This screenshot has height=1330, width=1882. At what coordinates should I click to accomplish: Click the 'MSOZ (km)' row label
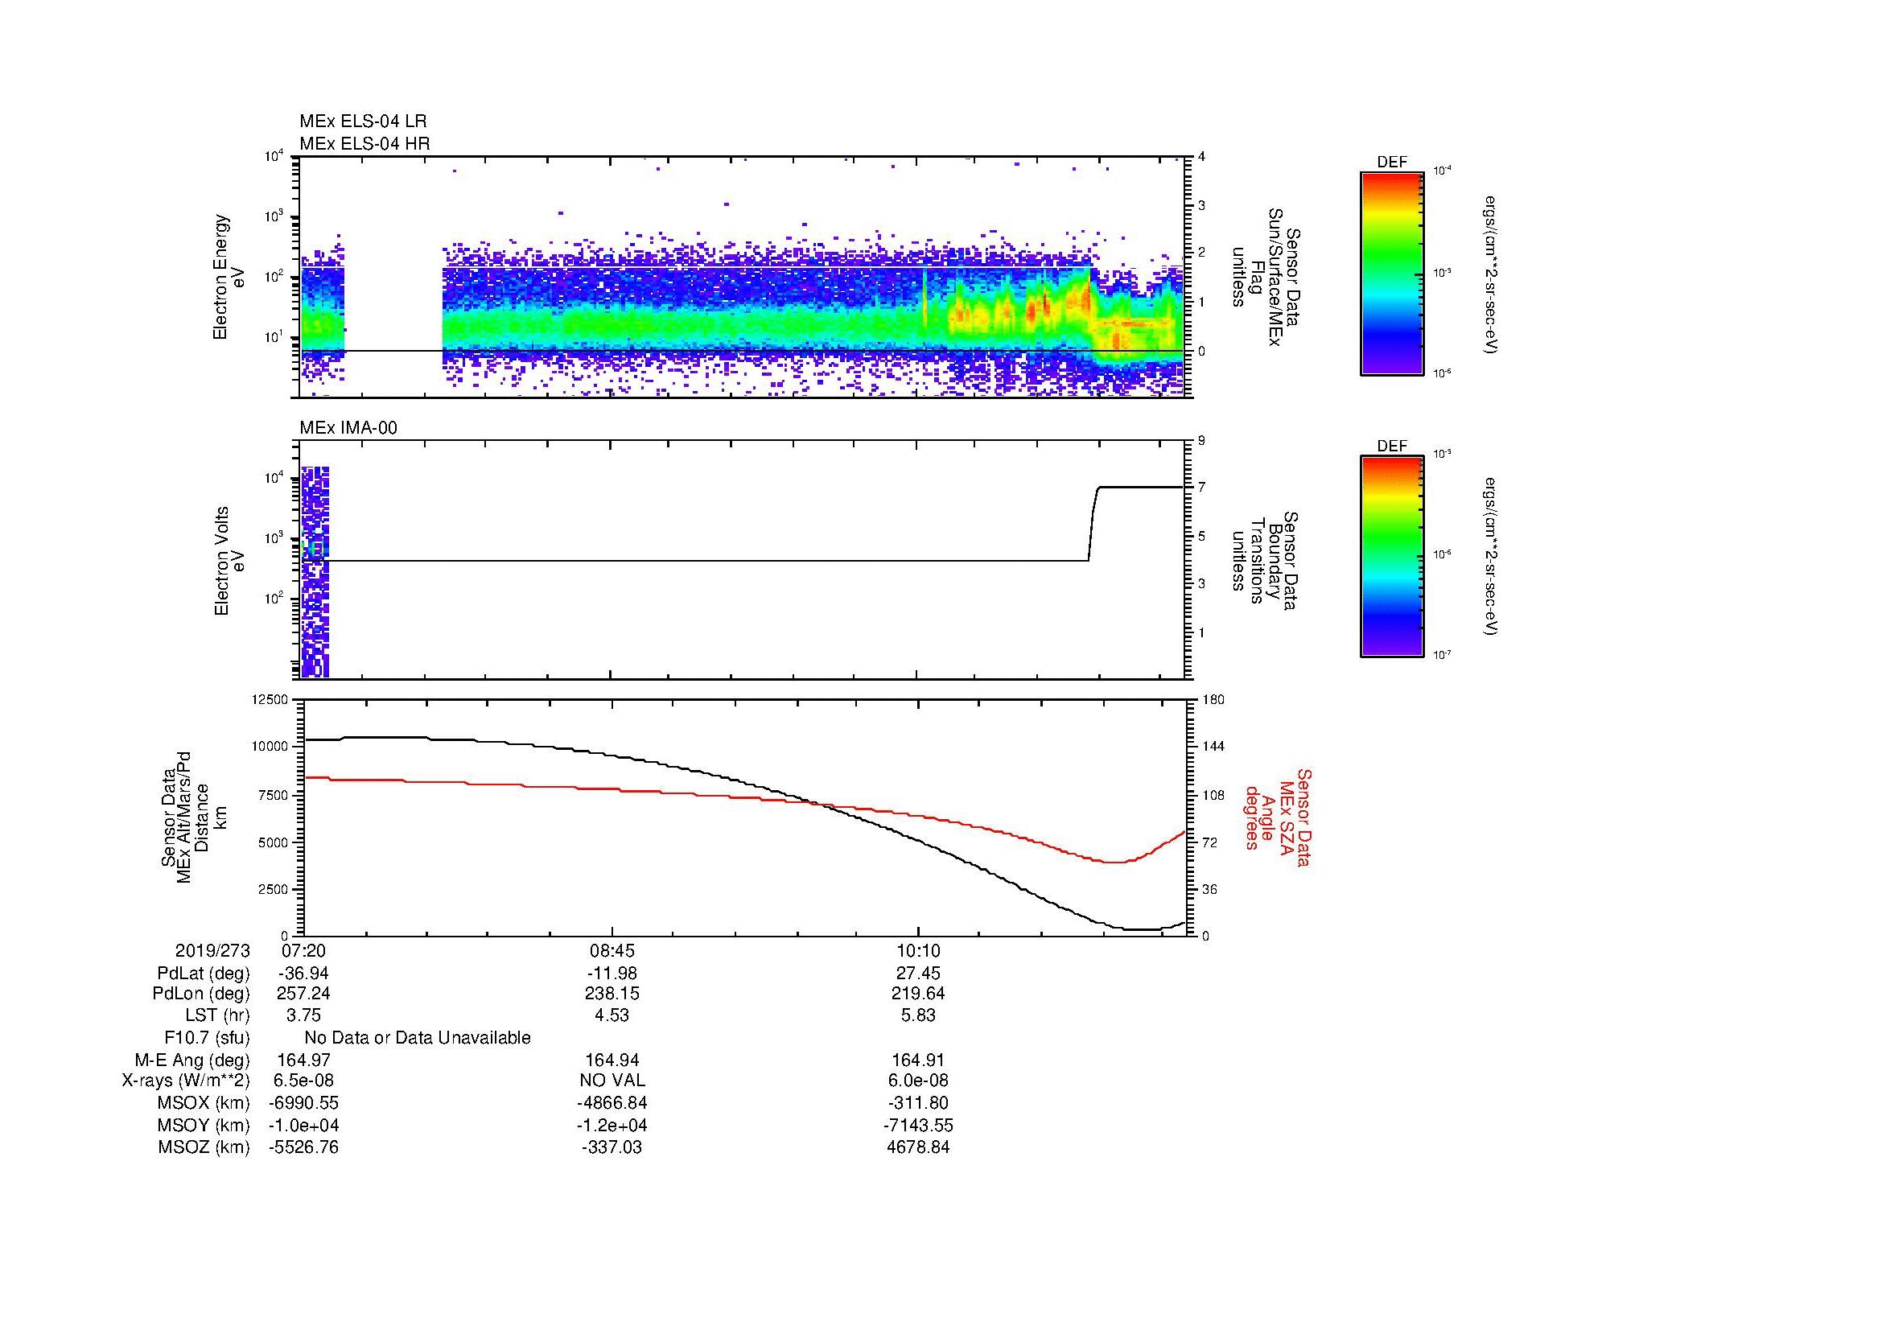[x=204, y=1148]
